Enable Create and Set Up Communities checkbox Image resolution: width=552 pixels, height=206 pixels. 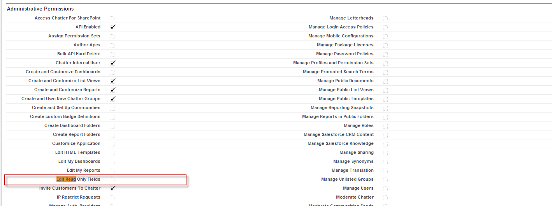pos(112,108)
